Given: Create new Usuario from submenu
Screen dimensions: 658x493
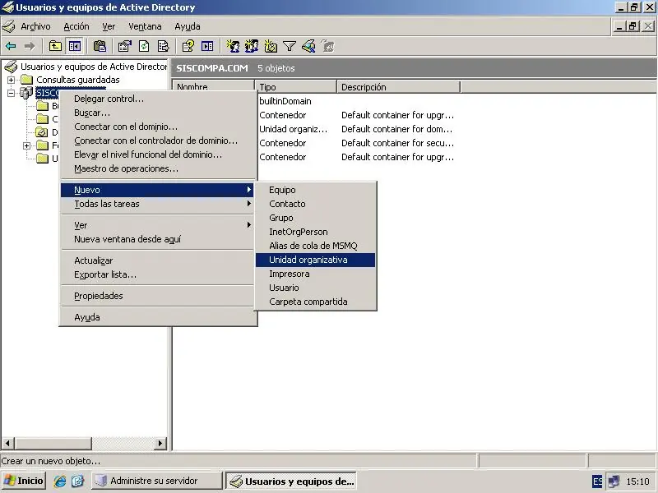Looking at the screenshot, I should pyautogui.click(x=315, y=288).
